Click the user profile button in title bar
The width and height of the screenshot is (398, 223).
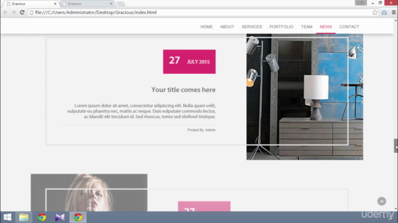pyautogui.click(x=361, y=2)
